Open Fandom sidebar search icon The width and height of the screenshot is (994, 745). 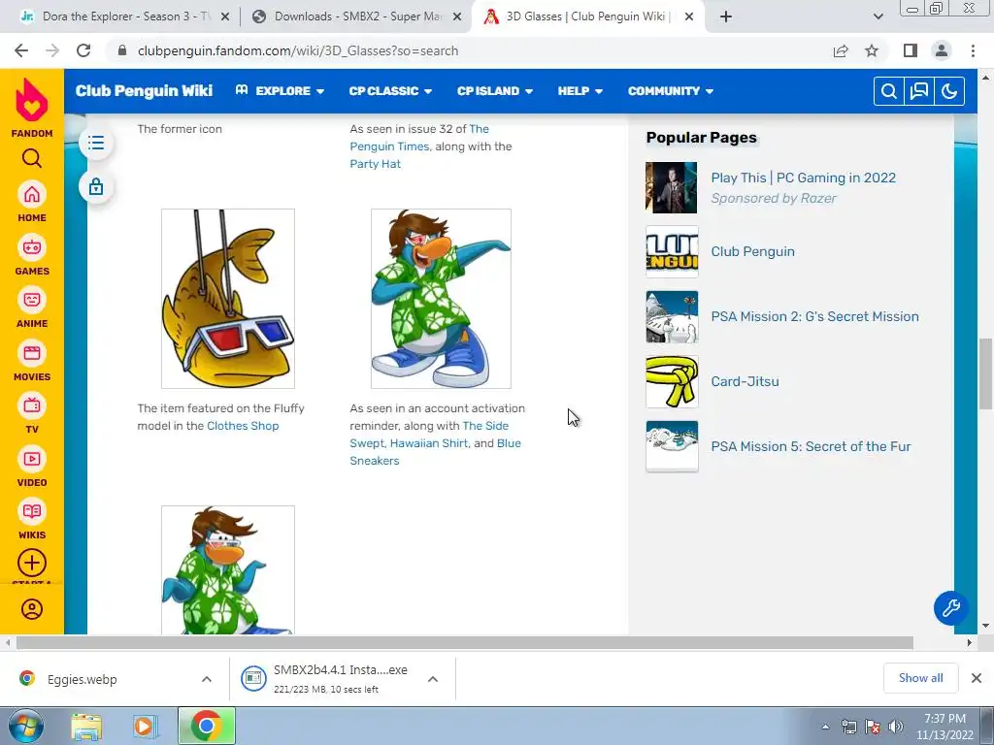point(32,158)
